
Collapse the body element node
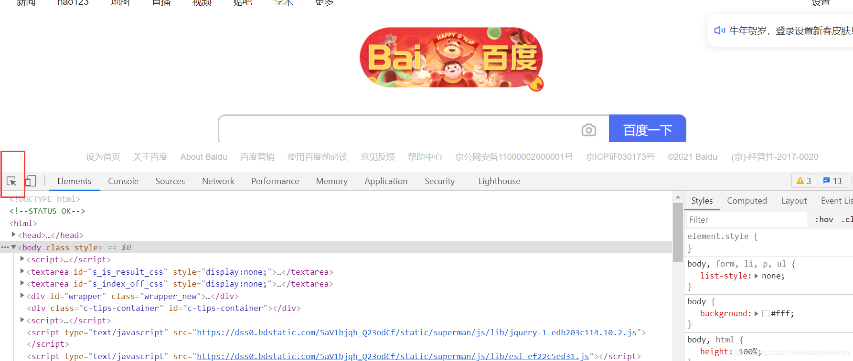pos(13,247)
